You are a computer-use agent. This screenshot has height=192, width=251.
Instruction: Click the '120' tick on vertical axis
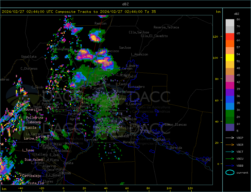(216, 37)
